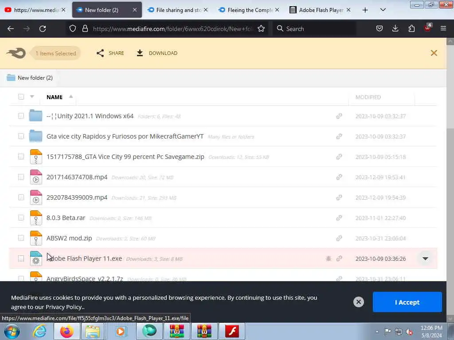Go back to previous page

pyautogui.click(x=11, y=29)
